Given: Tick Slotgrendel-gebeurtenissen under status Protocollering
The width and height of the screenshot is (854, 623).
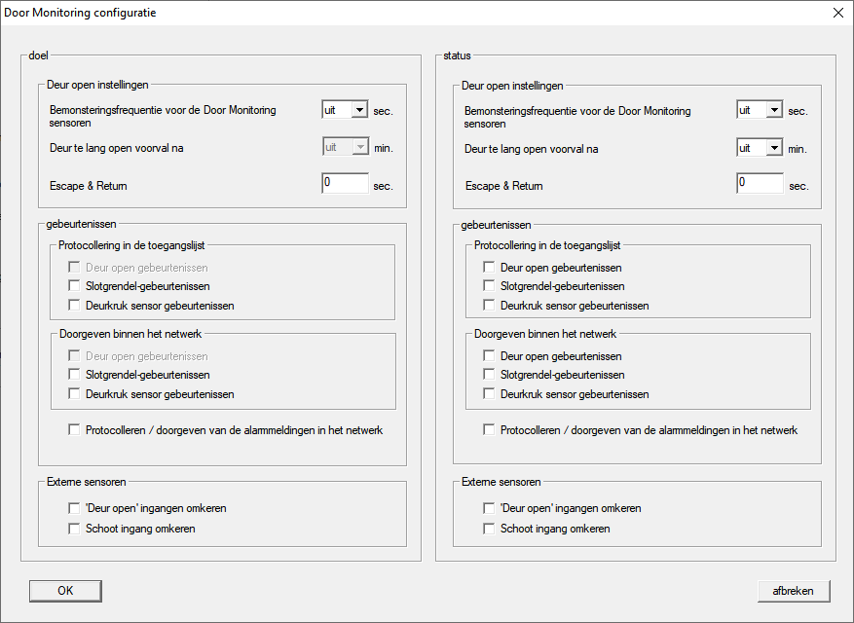Looking at the screenshot, I should 490,286.
